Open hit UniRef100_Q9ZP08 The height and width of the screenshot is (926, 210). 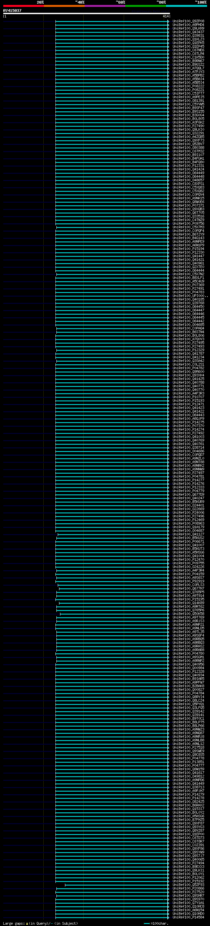click(x=188, y=21)
